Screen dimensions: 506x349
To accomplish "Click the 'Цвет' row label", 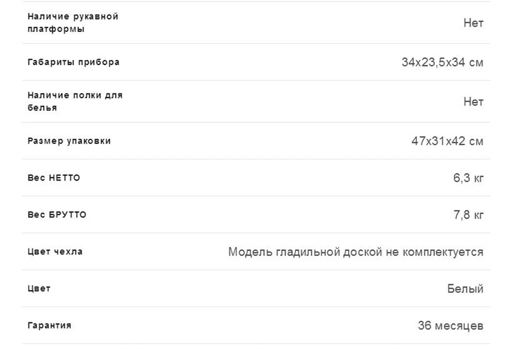I will tap(39, 288).
